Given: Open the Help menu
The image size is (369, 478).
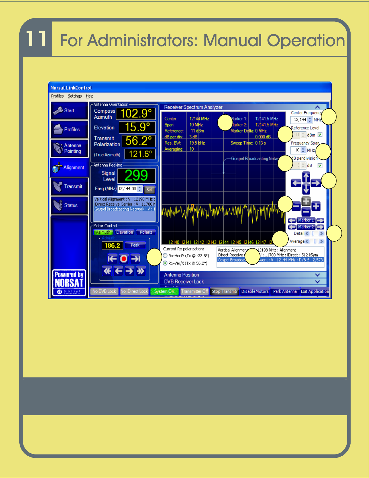Looking at the screenshot, I should click(x=90, y=96).
